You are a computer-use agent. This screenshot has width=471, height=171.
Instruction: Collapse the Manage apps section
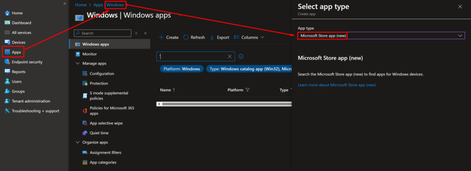click(x=77, y=63)
